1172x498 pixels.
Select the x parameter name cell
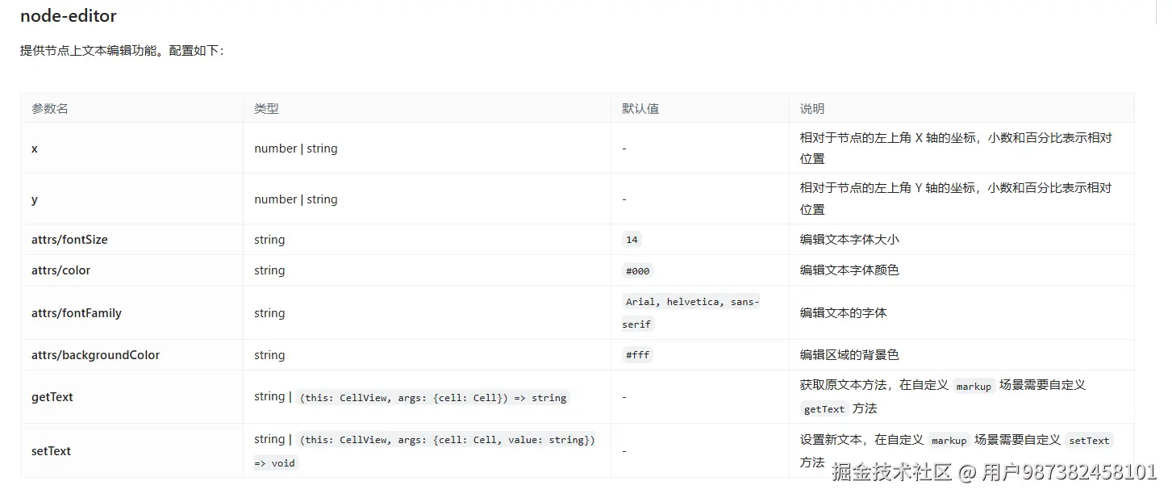35,149
